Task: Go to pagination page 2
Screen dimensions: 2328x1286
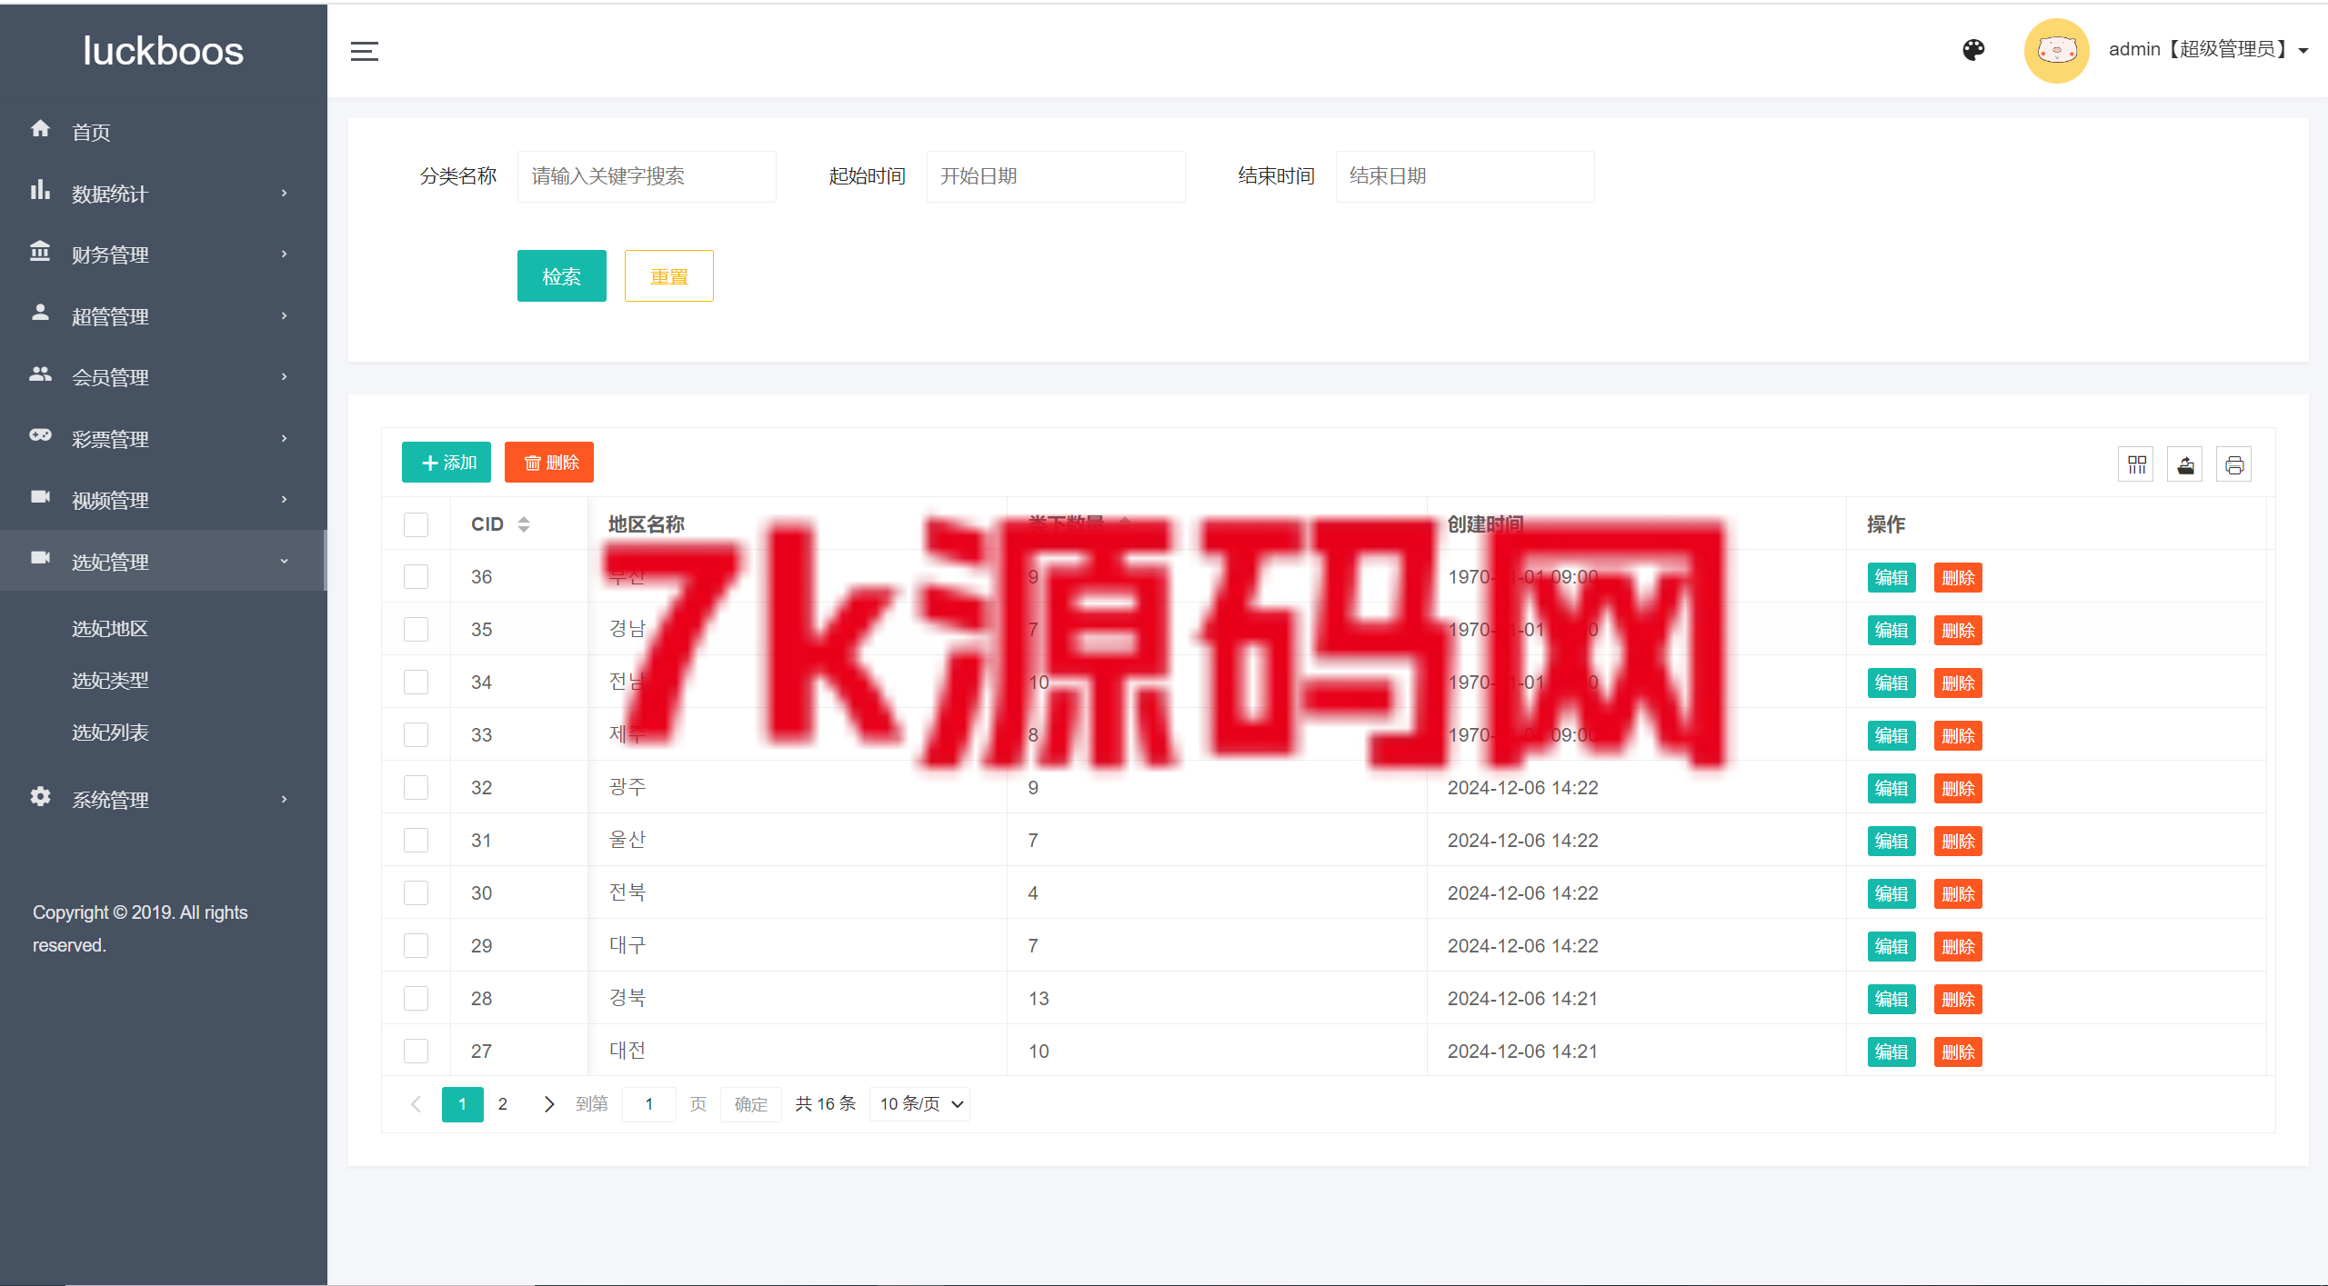Action: click(503, 1104)
